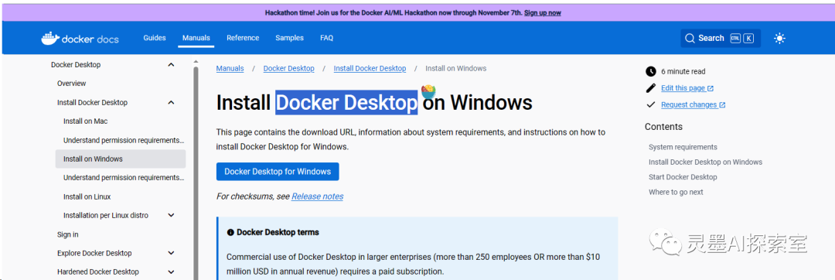Click the search magnifier icon

[690, 39]
